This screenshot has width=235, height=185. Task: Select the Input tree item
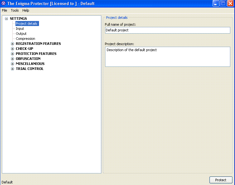(20, 29)
